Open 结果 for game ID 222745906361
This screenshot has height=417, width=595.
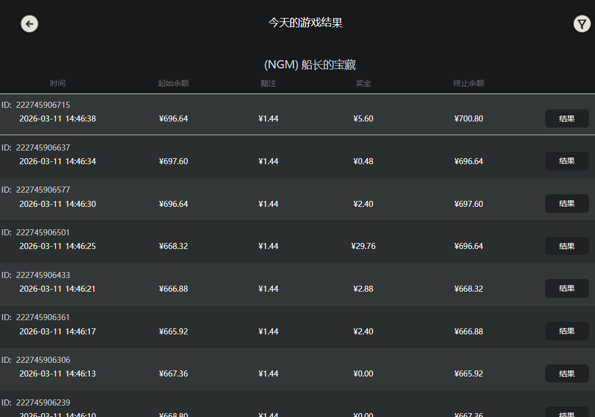pyautogui.click(x=567, y=331)
